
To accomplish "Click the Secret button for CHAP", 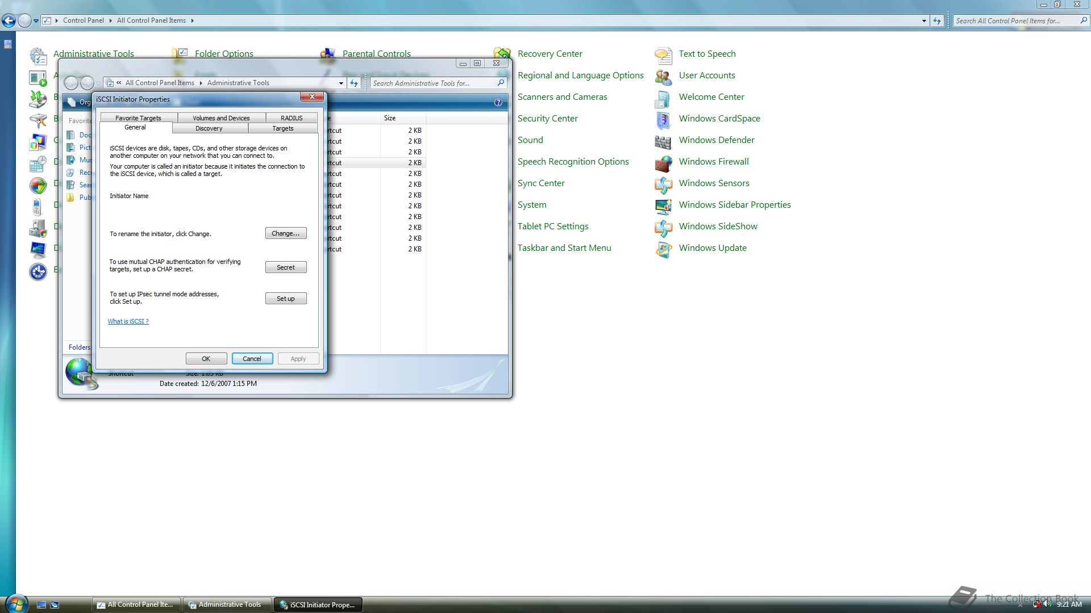I will [286, 267].
